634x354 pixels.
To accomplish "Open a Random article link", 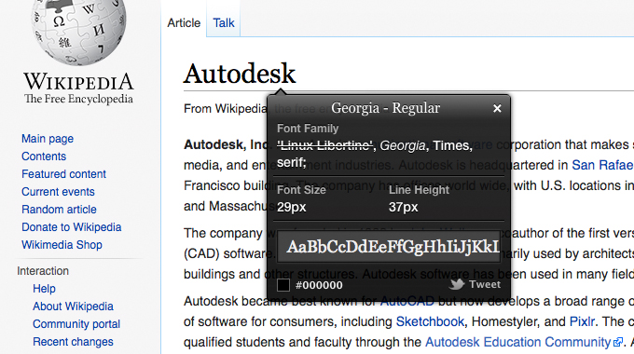I will click(x=59, y=210).
